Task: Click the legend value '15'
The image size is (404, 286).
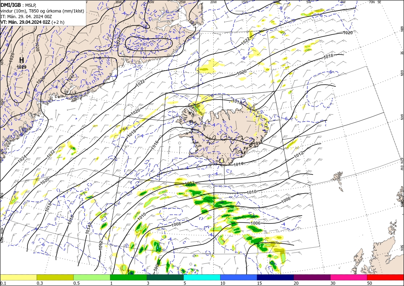Action: [259, 283]
